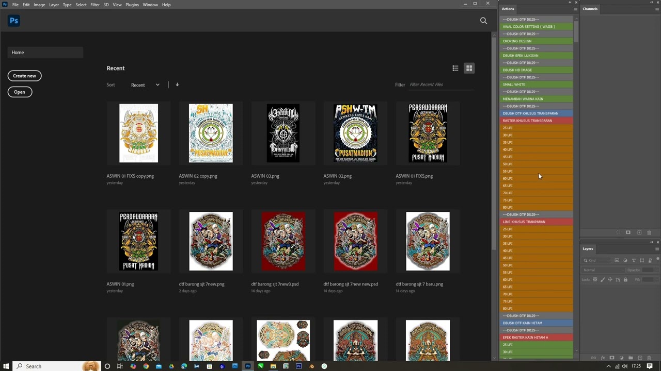Open the File menu

[15, 5]
